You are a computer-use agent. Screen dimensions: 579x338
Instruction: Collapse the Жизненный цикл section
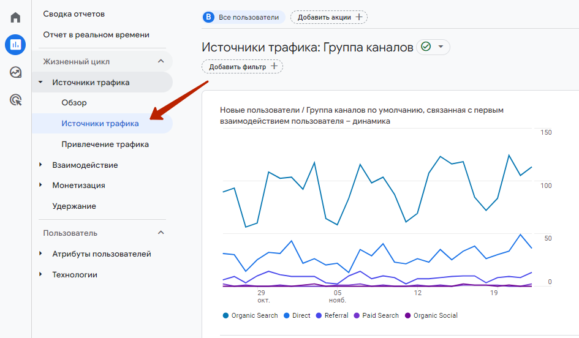coord(161,61)
